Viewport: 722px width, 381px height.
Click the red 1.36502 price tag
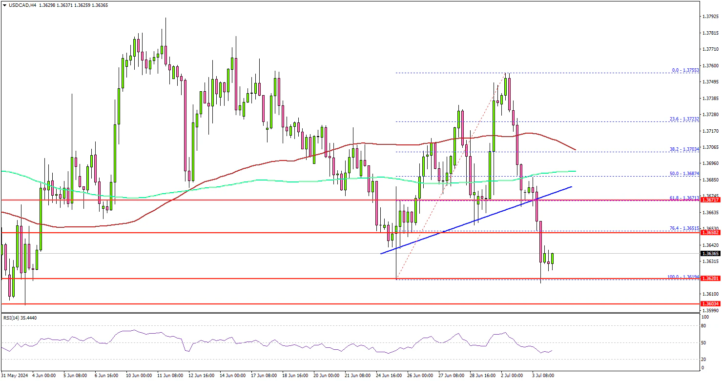pos(710,233)
